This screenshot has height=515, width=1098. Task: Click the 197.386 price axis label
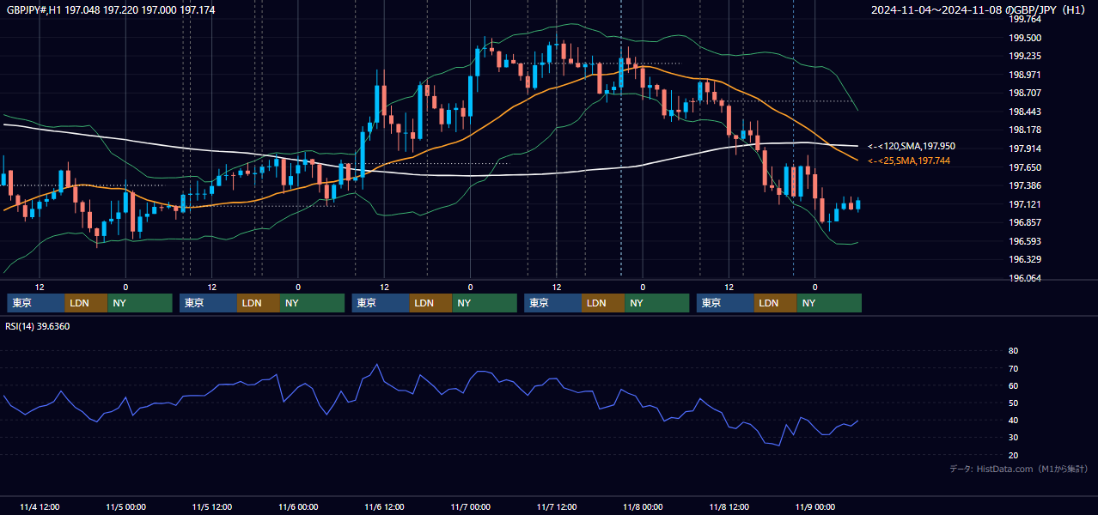1025,185
